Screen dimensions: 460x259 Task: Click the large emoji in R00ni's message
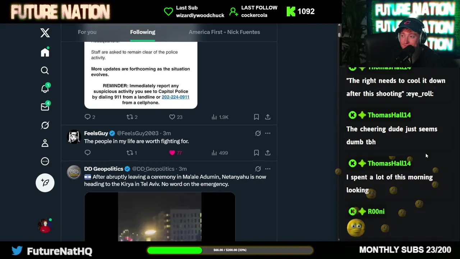pyautogui.click(x=356, y=228)
